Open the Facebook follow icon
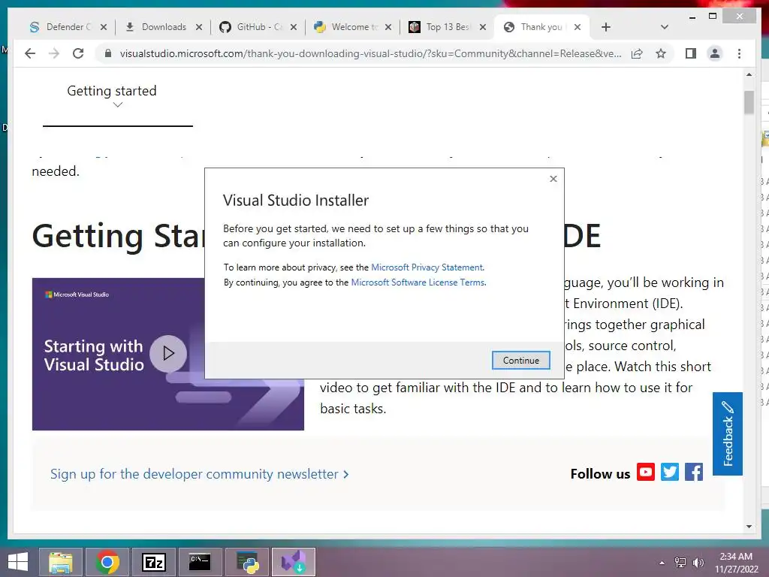 tap(694, 472)
